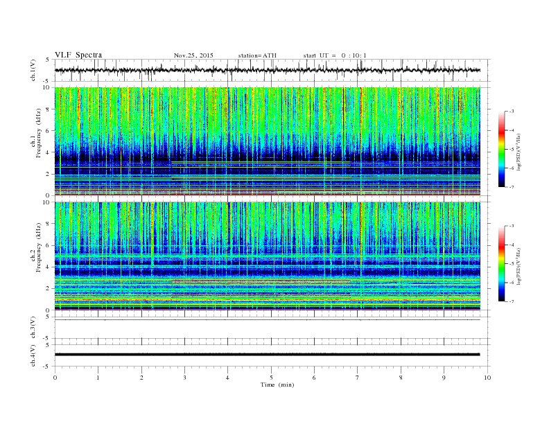The image size is (549, 424).
Task: Click the "ch.4(V)" axis label
Action: (x=33, y=355)
